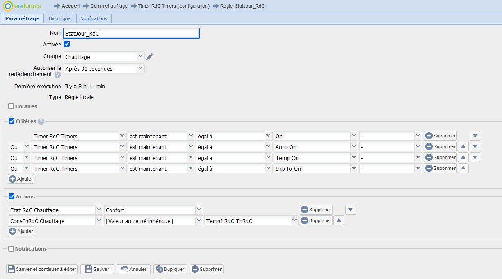
Task: Click Sauver et continuer à éditer
Action: click(42, 269)
